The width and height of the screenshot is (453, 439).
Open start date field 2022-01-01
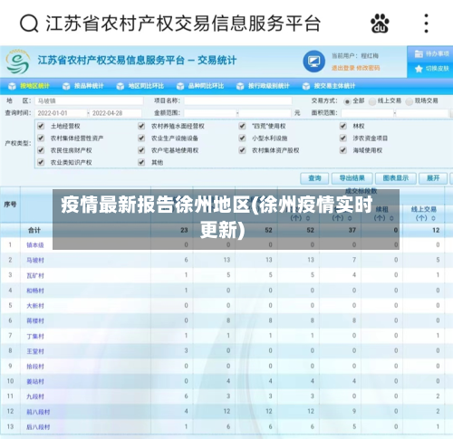pyautogui.click(x=61, y=113)
